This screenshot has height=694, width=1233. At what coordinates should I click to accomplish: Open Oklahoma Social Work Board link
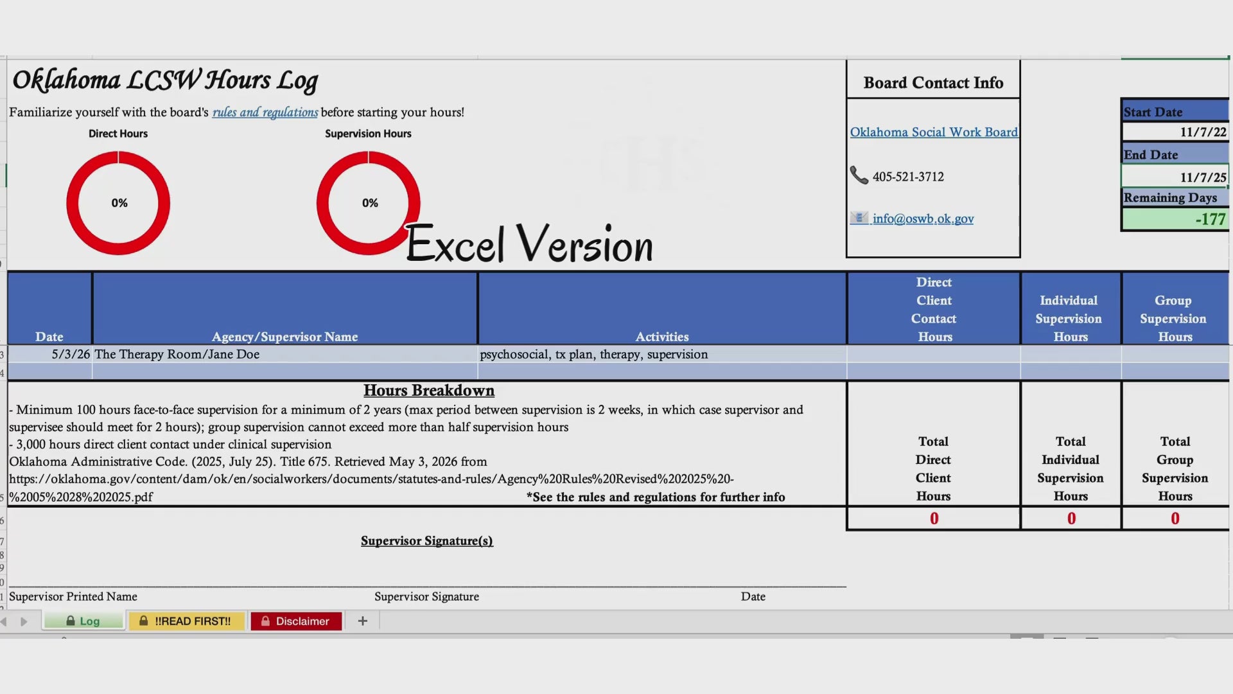tap(934, 132)
